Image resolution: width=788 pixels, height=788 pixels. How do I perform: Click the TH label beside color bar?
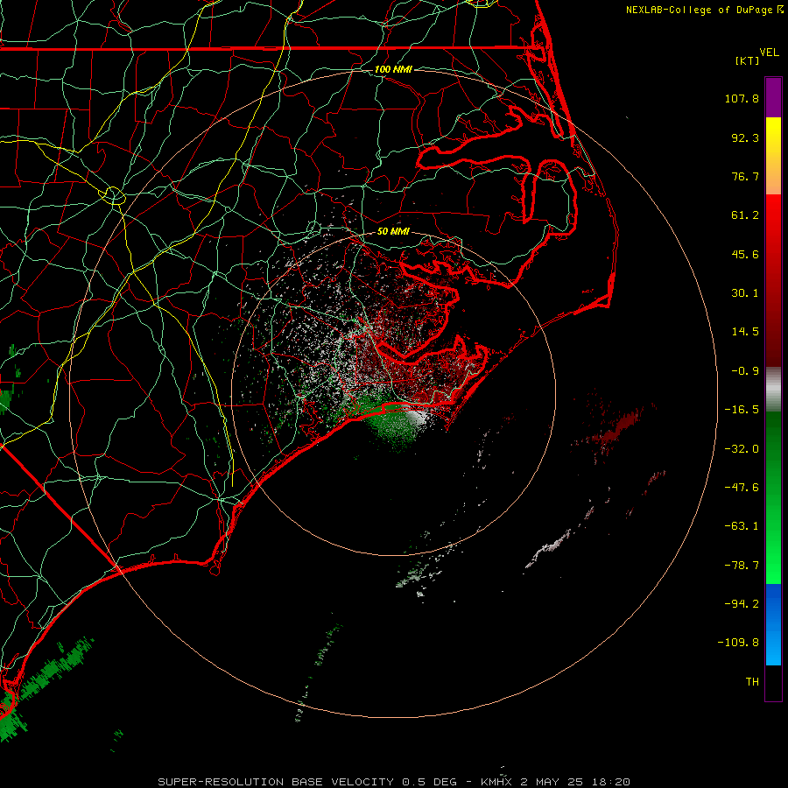point(752,682)
